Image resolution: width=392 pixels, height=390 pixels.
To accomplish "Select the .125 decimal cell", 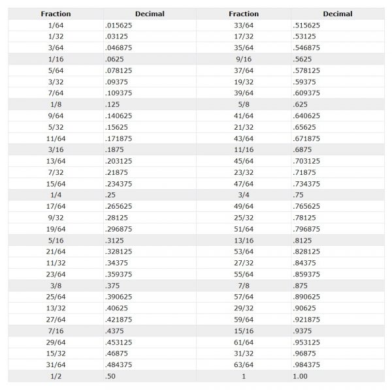I will pos(112,104).
